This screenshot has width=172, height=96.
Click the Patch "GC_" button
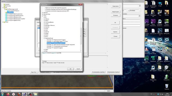(34, 72)
